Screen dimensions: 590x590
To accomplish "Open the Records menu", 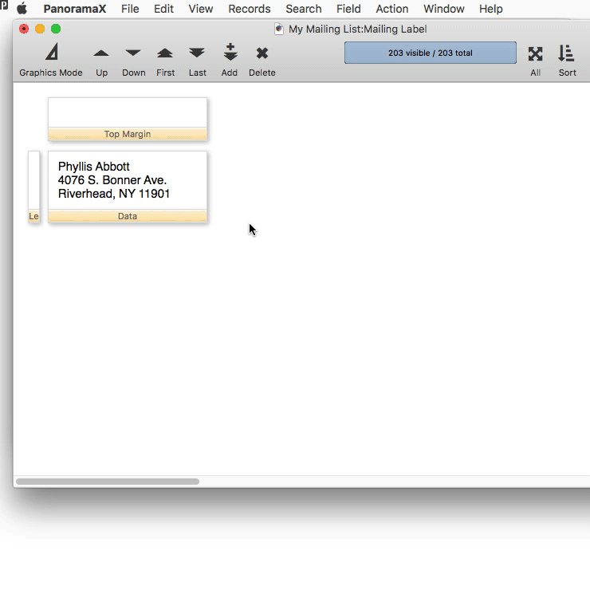I will tap(249, 9).
